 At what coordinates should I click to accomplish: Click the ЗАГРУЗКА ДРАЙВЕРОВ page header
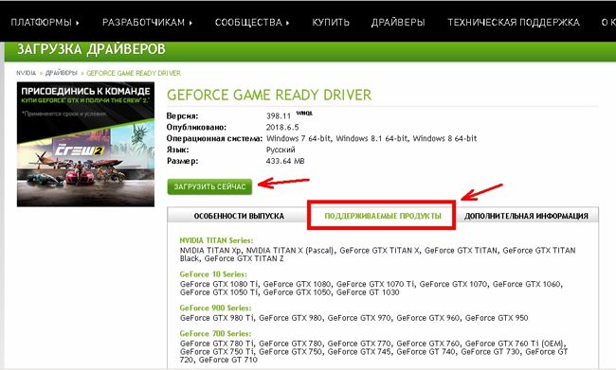click(x=91, y=49)
